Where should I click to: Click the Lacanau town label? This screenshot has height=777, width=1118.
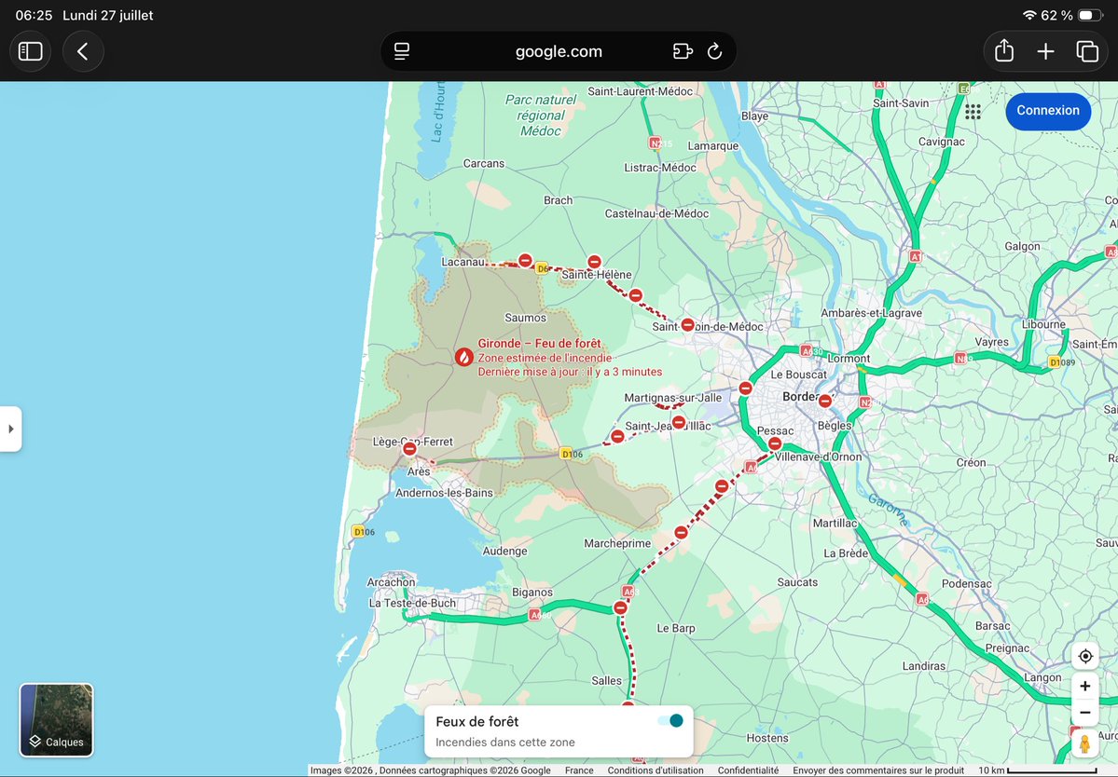tap(463, 262)
